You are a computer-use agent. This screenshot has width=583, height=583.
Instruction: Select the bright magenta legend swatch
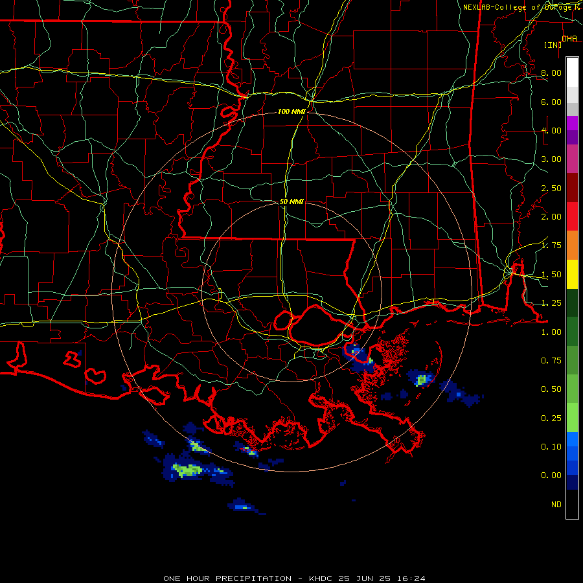point(572,123)
